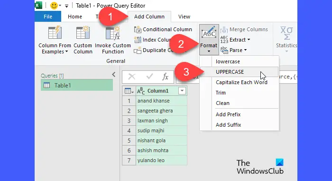This screenshot has height=181, width=332.
Task: Select the Add Column tab
Action: (x=149, y=17)
